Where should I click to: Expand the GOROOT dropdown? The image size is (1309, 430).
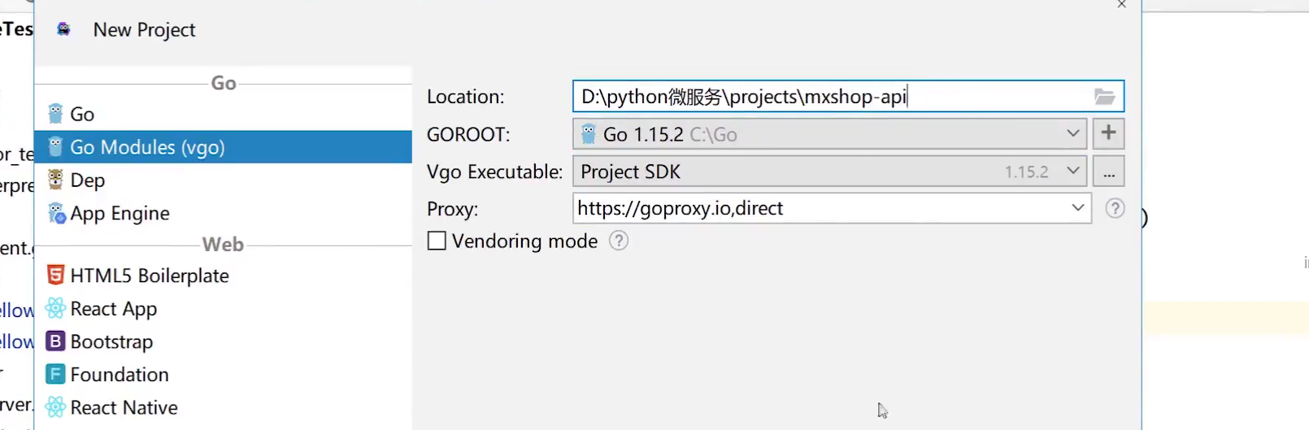coord(1072,134)
